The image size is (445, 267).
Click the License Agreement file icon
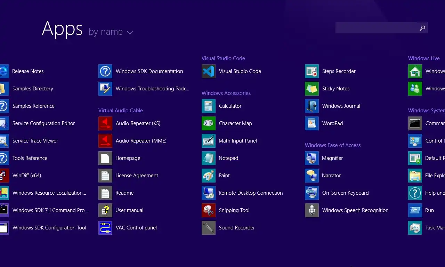105,176
